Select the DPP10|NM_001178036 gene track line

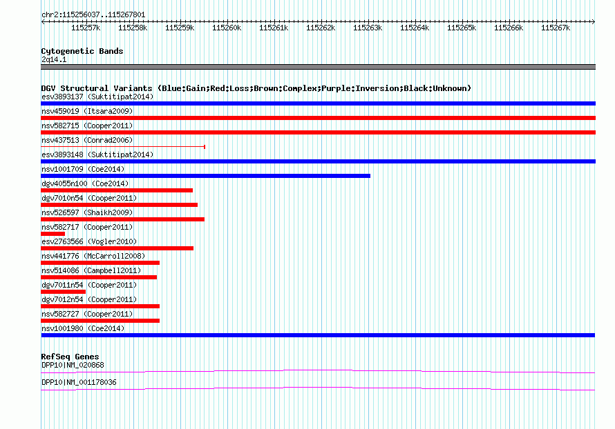318,388
